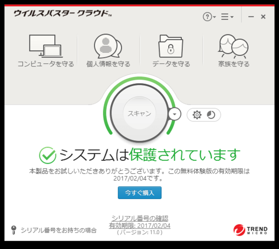
Task: Open the 家族を守る (protect family) section
Action: tap(234, 51)
